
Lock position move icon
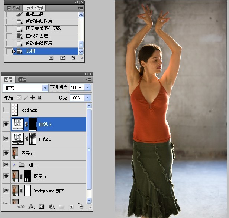point(32,97)
